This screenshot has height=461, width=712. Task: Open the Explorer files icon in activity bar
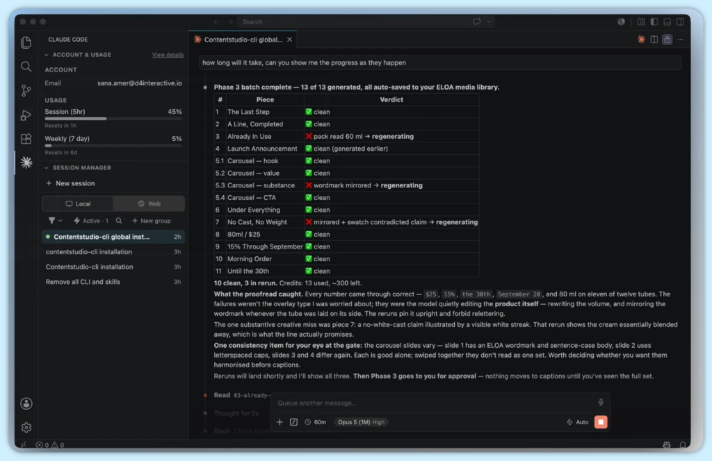click(26, 42)
